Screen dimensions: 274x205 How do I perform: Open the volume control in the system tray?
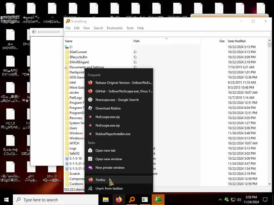239,200
